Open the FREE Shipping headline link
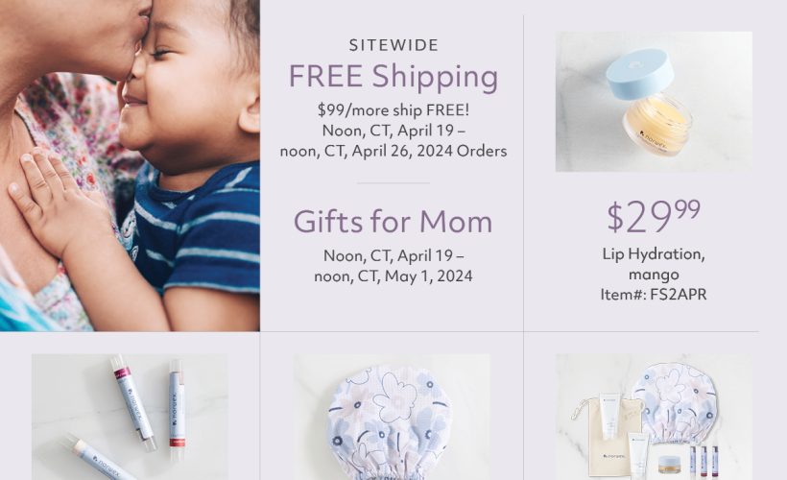Image resolution: width=787 pixels, height=480 pixels. (393, 77)
